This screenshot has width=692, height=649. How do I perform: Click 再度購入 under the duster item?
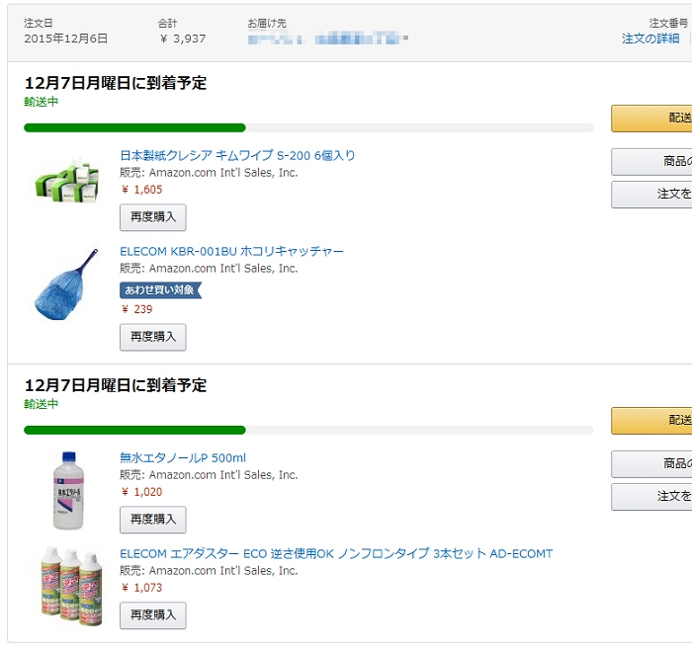tap(152, 337)
